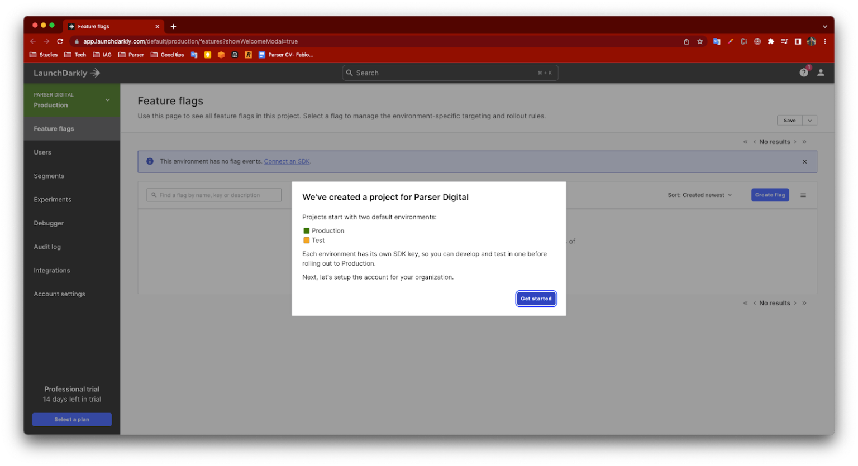
Task: Follow the Connect an SDK link
Action: coord(287,162)
